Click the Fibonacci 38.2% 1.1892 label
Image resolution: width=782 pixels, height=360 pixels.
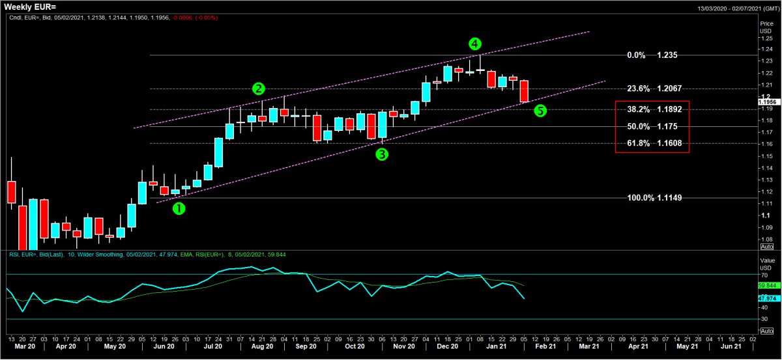[x=654, y=109]
